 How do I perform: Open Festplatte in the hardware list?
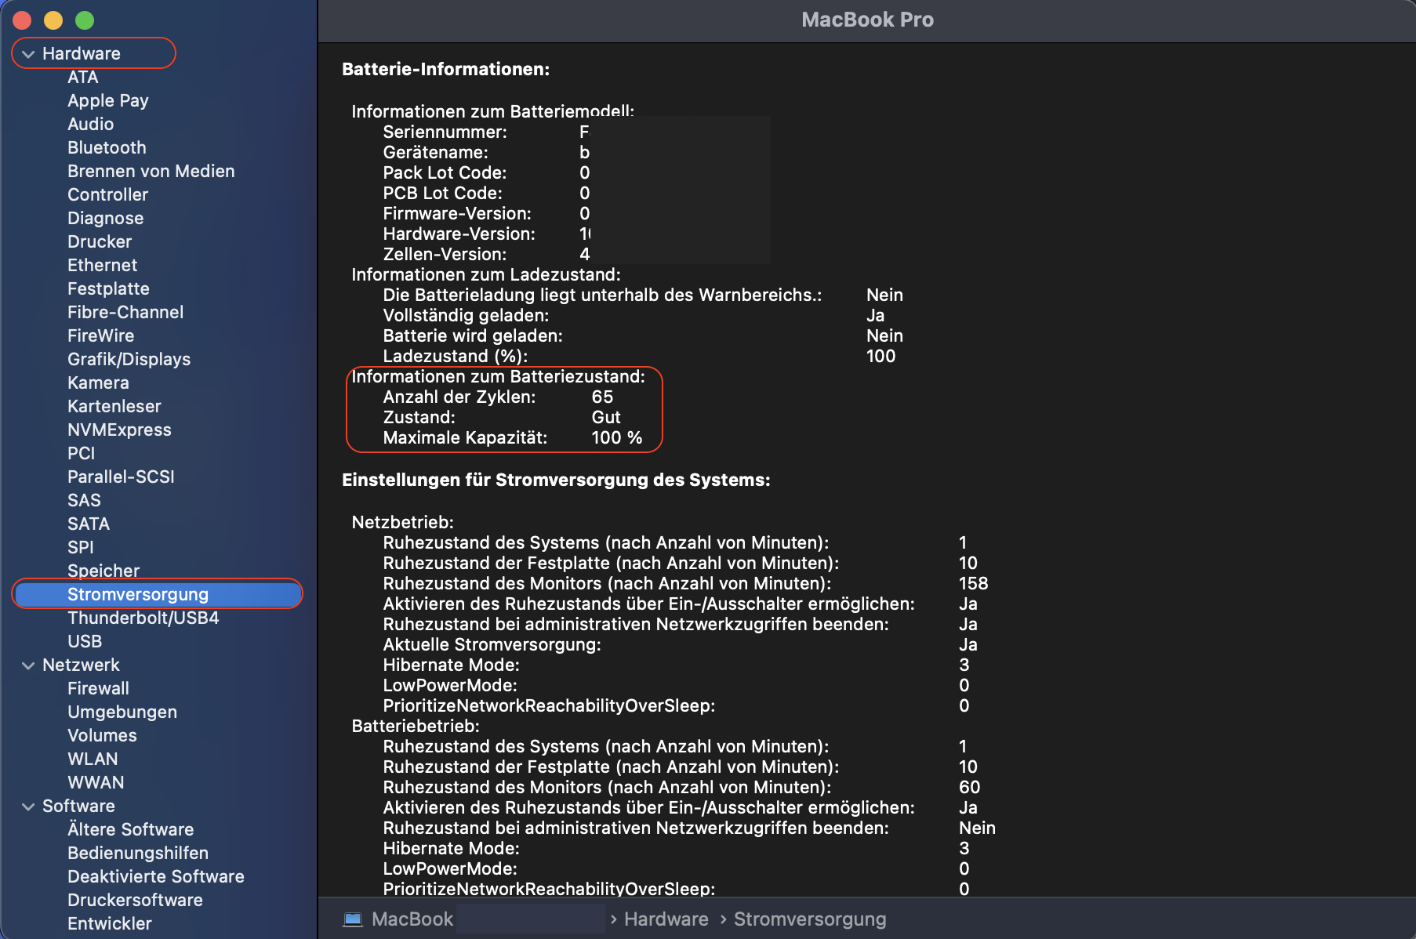(108, 288)
